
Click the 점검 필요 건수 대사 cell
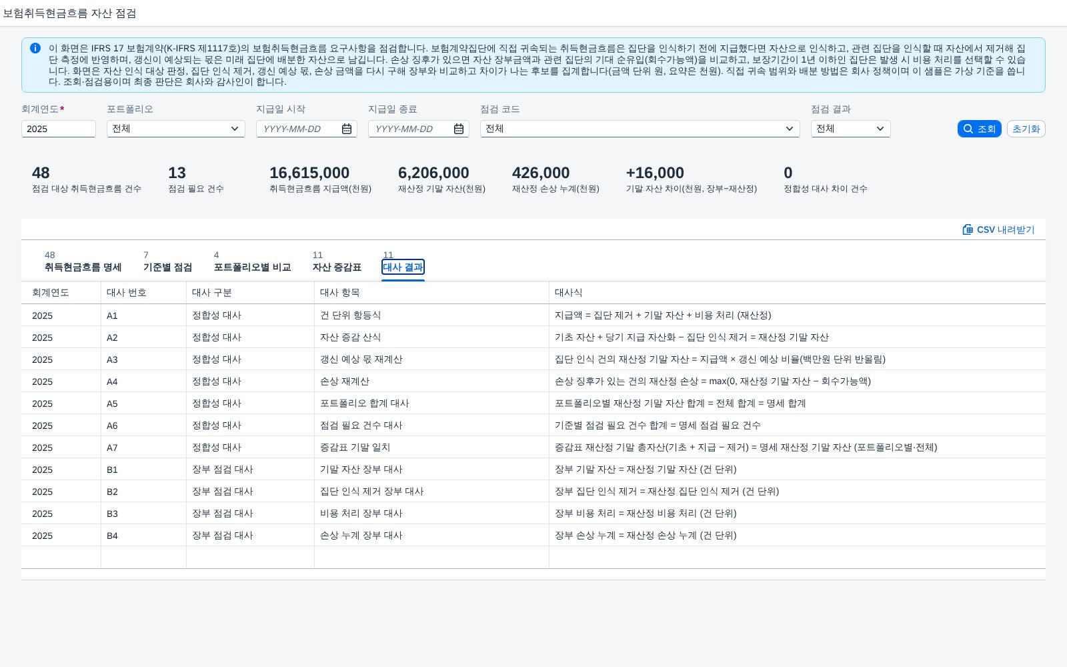(x=432, y=426)
